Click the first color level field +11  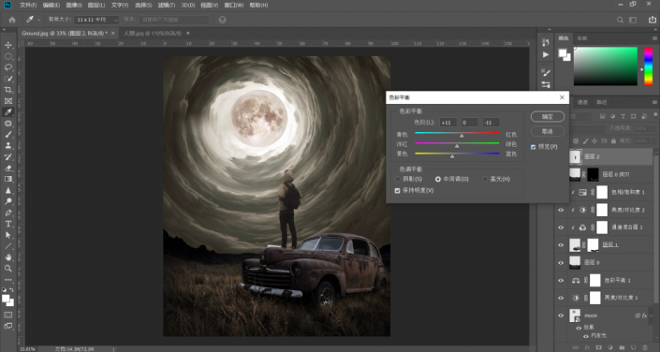(447, 123)
